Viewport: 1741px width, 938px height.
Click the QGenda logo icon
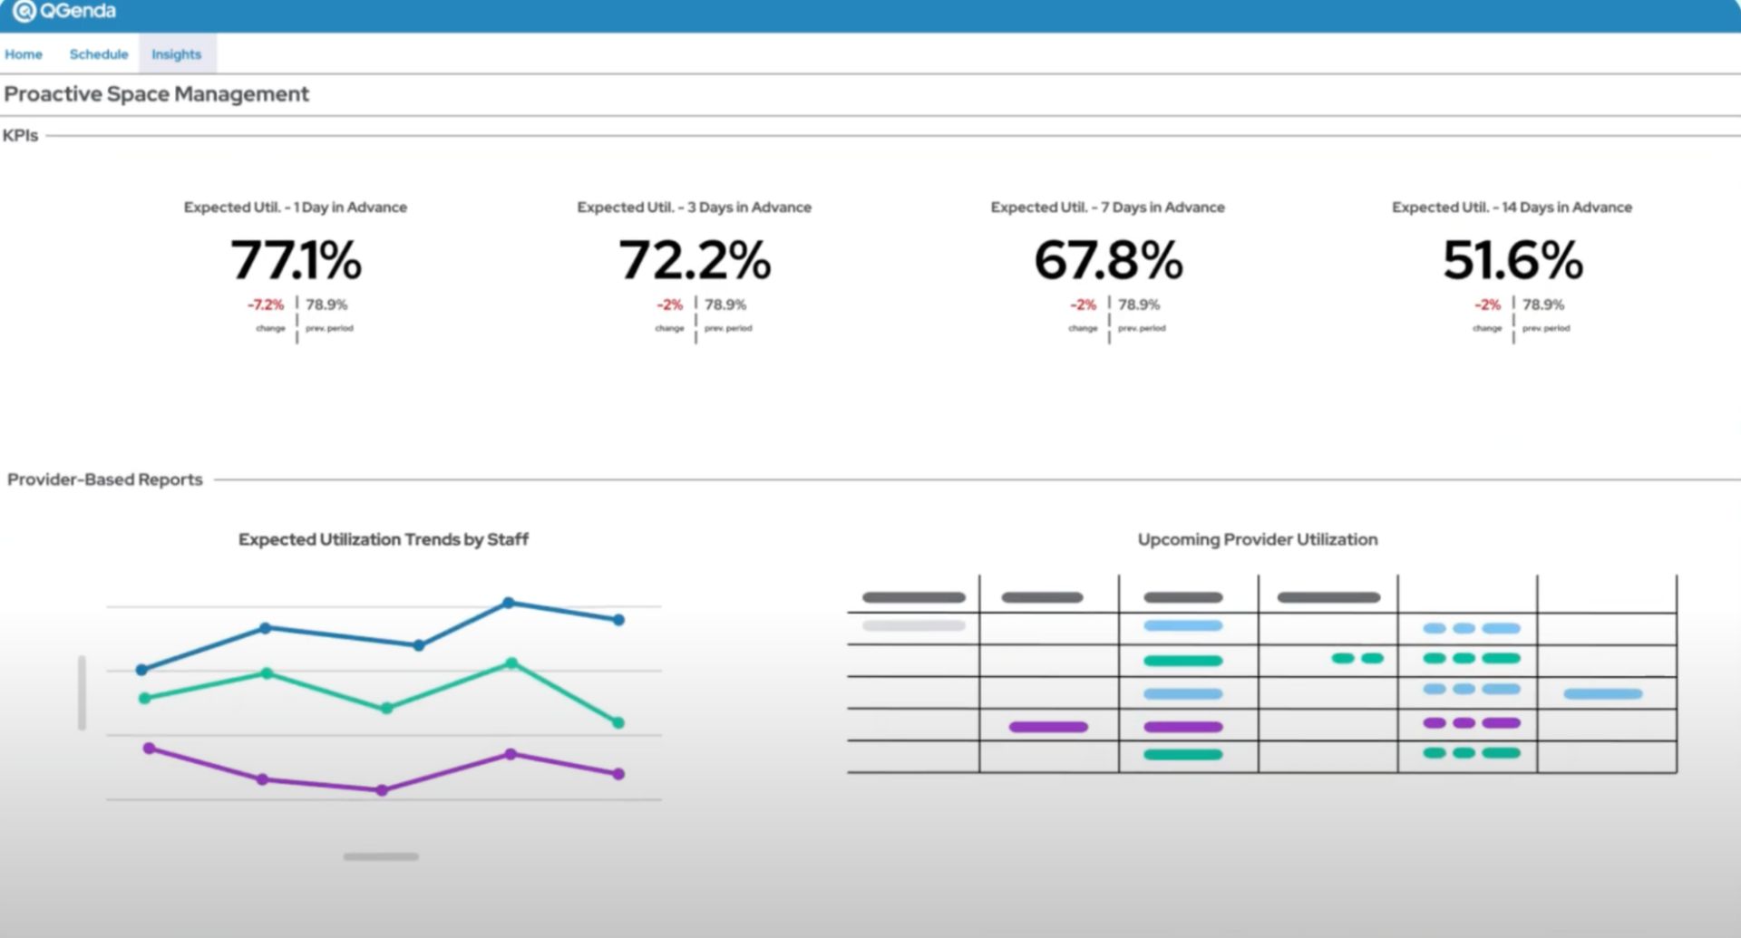point(18,12)
